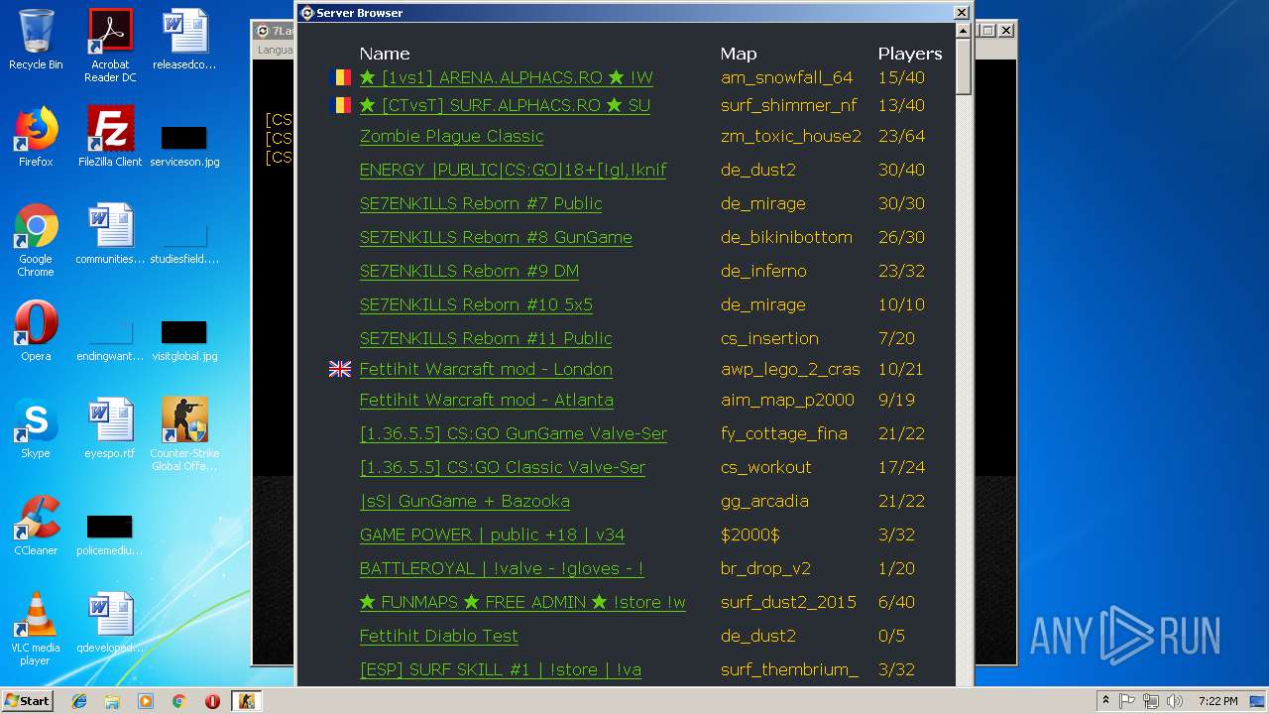
Task: Launch Google Chrome desktop shortcut
Action: click(x=36, y=241)
